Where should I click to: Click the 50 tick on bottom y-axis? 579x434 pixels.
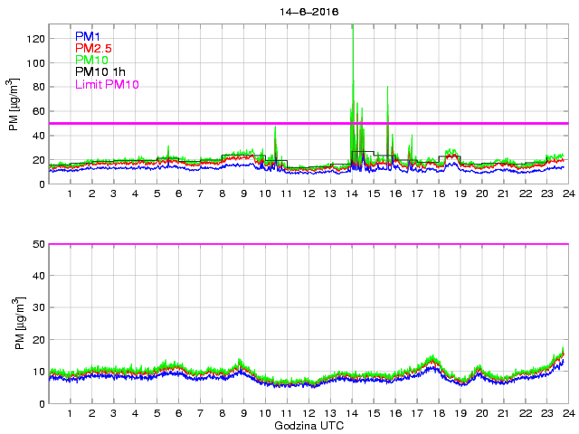[x=39, y=244]
